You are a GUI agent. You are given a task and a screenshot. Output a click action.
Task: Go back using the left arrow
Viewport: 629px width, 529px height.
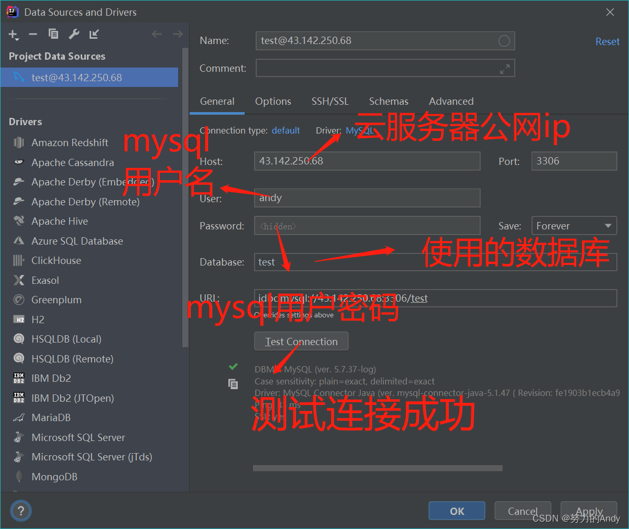[157, 34]
